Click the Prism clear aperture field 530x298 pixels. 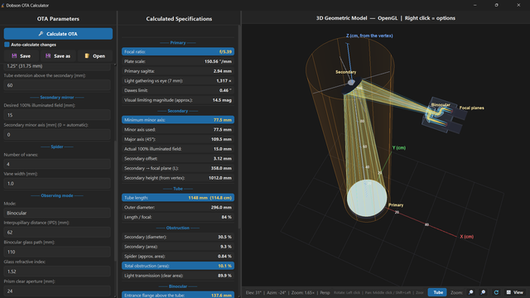pos(57,291)
